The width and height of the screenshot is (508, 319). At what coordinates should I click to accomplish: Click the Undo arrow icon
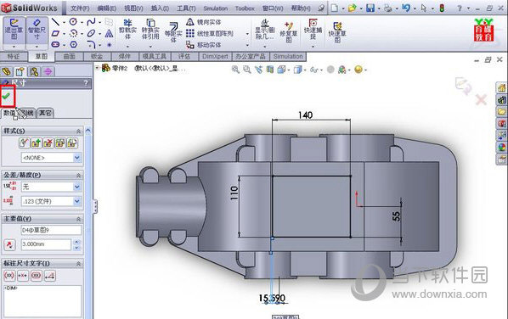click(405, 8)
